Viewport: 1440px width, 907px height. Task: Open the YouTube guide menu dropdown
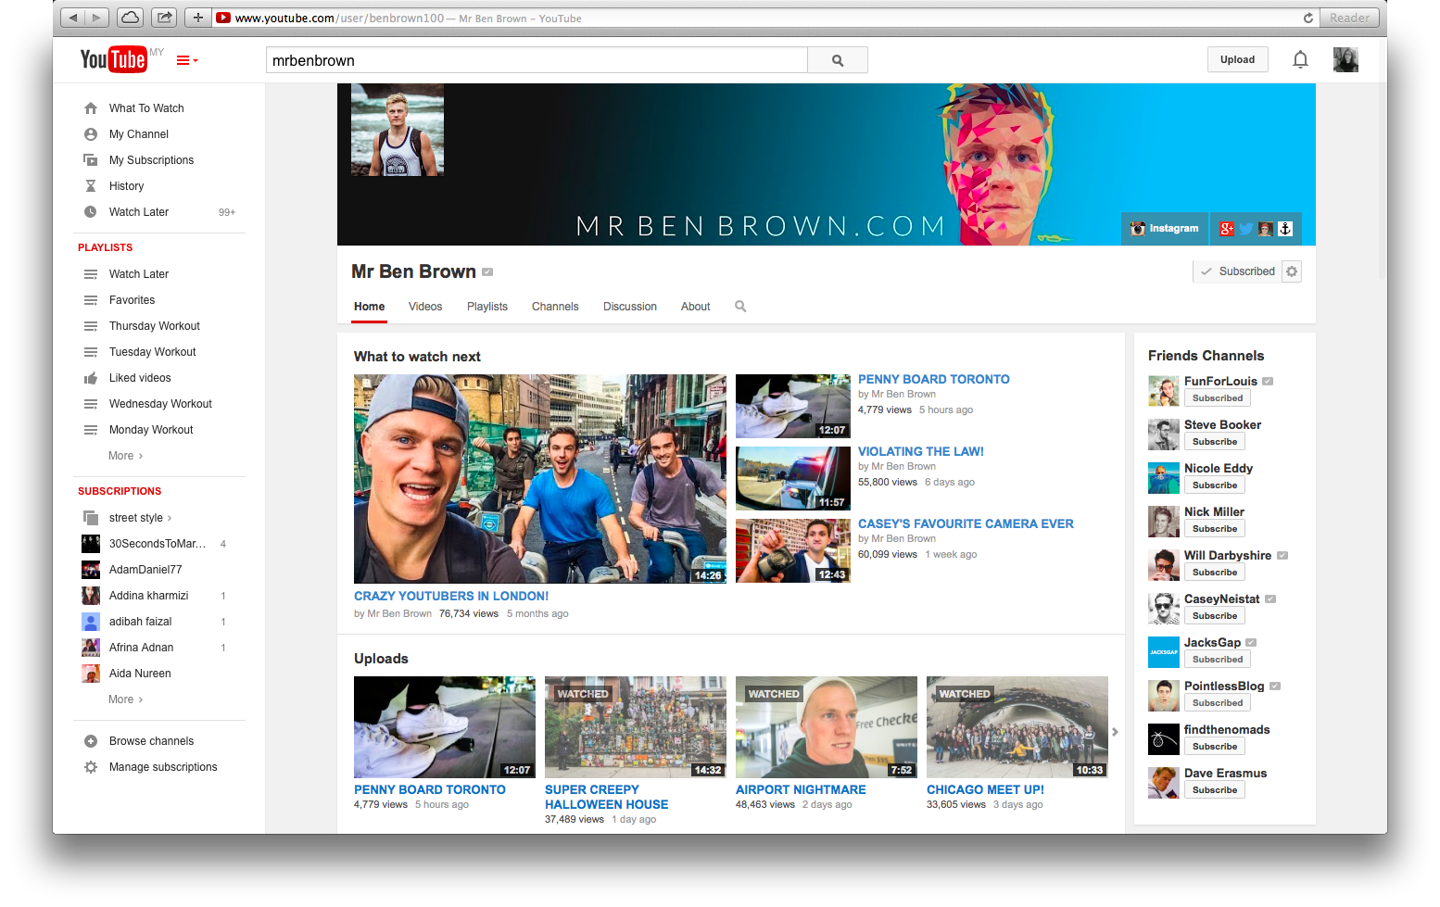click(187, 60)
